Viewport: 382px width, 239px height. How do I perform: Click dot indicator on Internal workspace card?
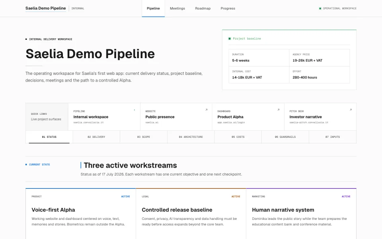(134, 110)
